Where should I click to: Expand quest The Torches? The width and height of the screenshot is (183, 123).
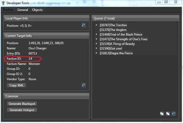[x=96, y=25]
